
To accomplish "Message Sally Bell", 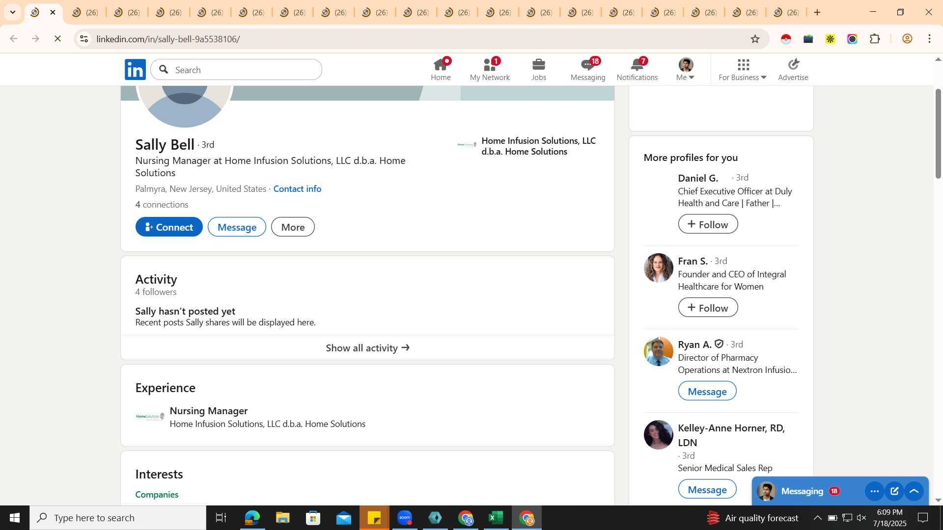I will [x=237, y=227].
